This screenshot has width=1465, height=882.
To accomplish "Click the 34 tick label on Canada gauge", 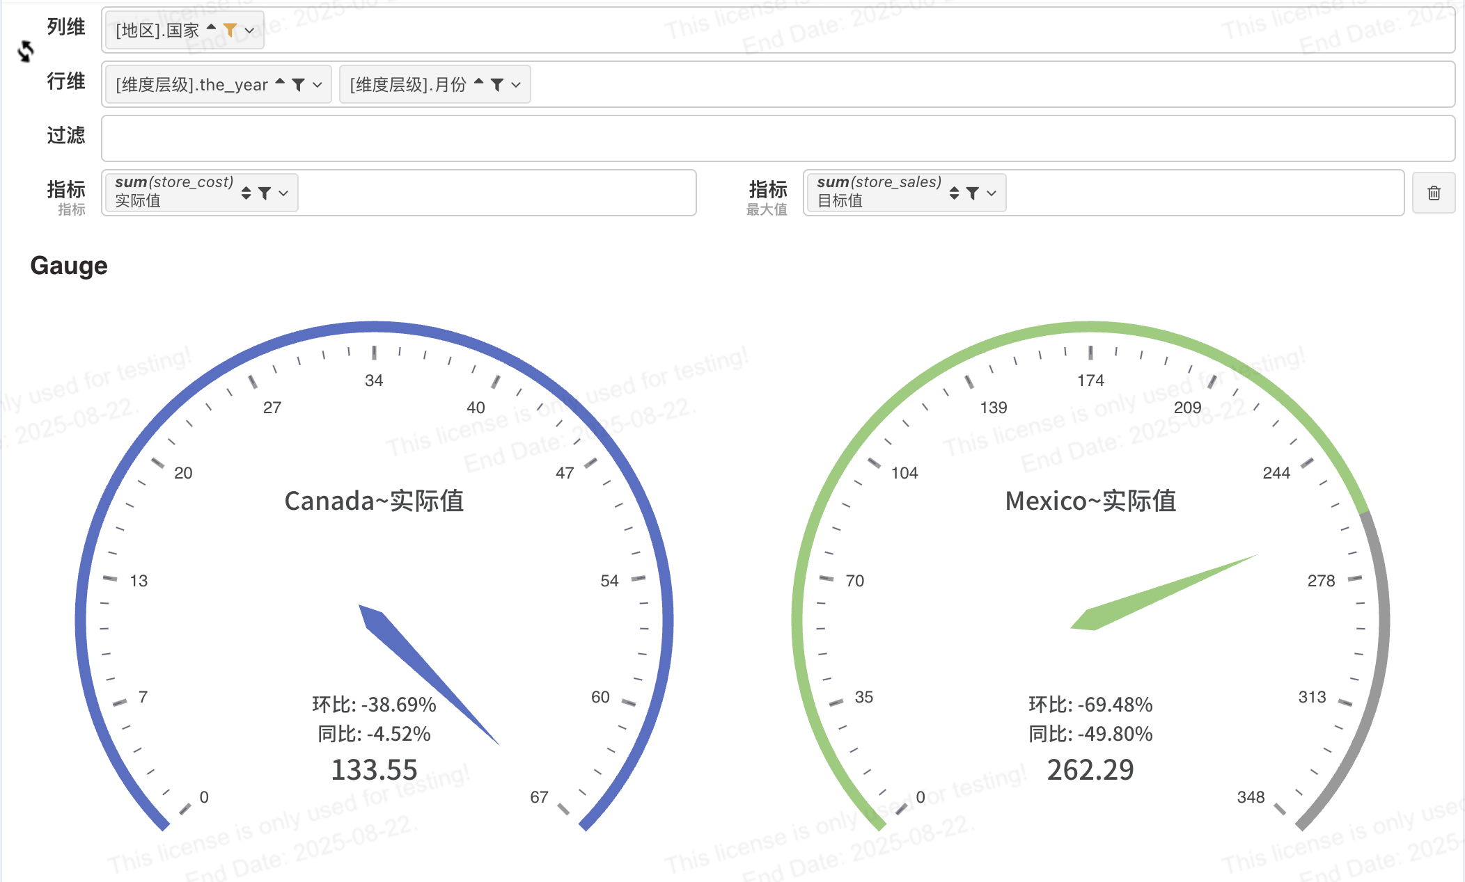I will 374,380.
